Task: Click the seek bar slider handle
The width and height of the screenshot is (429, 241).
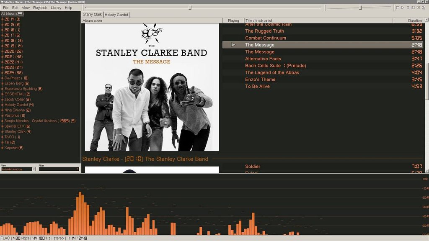Action: (x=190, y=8)
